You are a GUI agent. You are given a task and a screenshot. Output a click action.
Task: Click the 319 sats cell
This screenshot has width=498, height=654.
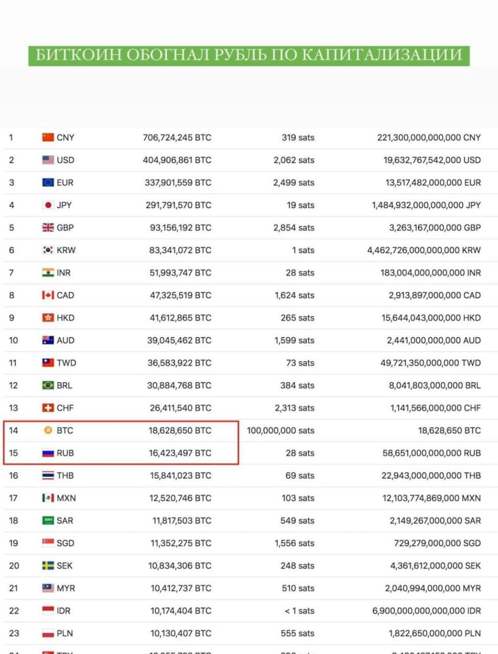tap(298, 137)
